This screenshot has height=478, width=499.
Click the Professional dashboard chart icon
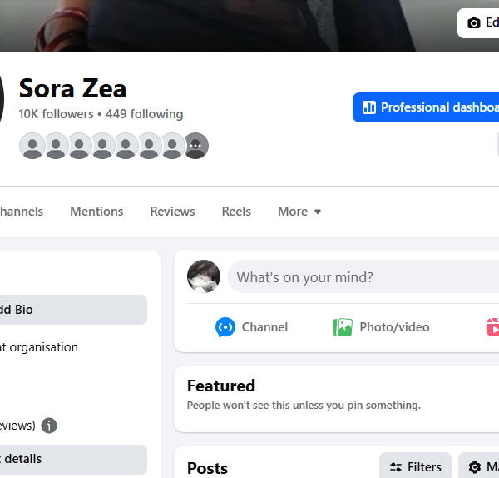point(369,107)
